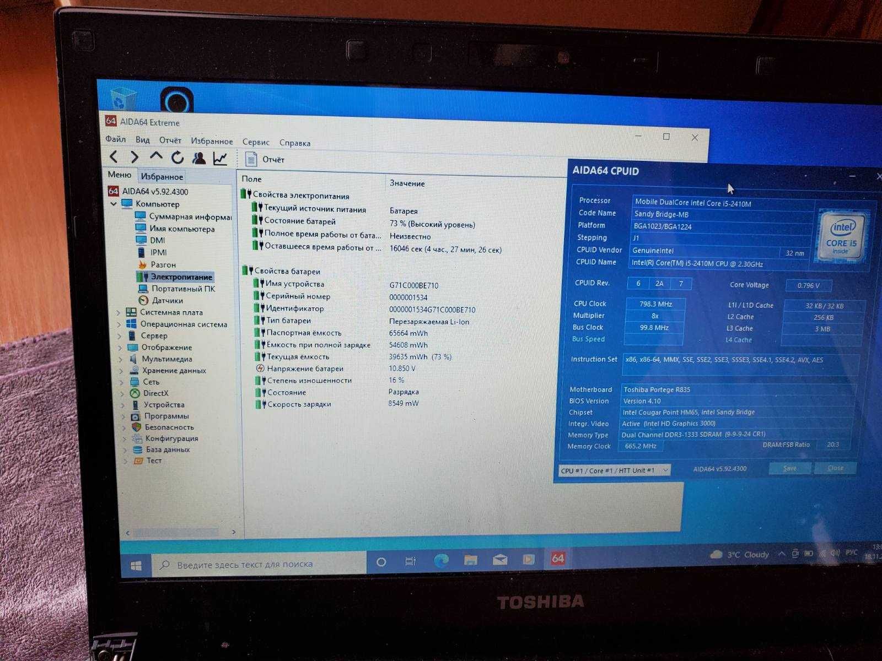Click the Конфигурация tree icon

coord(137,438)
